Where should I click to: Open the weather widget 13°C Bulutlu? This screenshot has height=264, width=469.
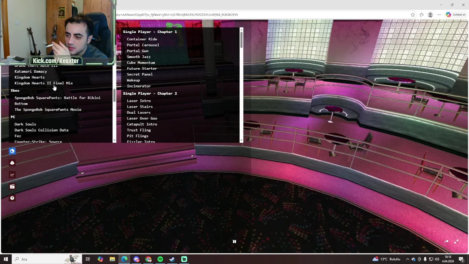coord(387,259)
